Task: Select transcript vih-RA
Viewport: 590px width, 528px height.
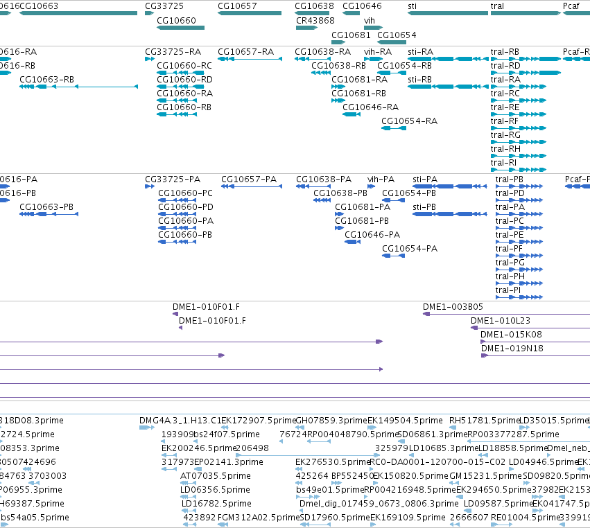Action: (373, 59)
